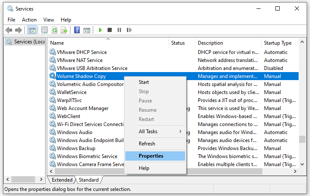This screenshot has width=310, height=196.
Task: Select the Volumetric Audio Compositor row
Action: (90, 84)
